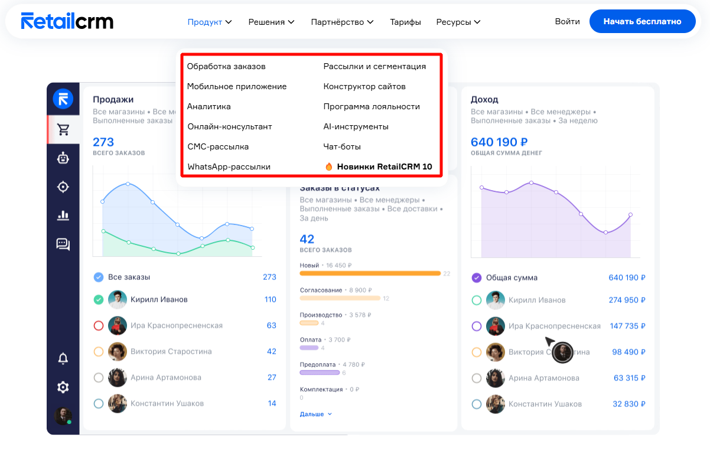Open the notifications bell in sidebar
The height and width of the screenshot is (460, 710).
pyautogui.click(x=63, y=358)
